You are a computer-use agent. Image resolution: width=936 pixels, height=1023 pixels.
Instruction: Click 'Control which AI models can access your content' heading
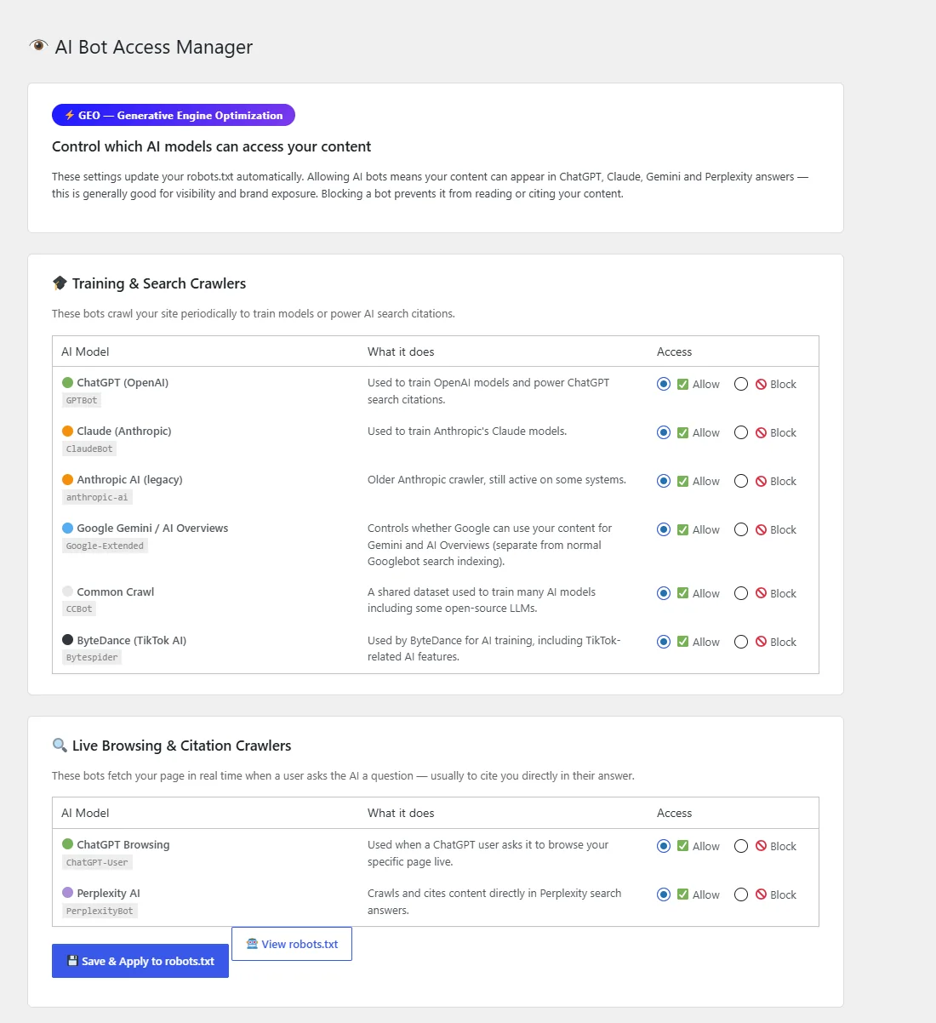212,146
